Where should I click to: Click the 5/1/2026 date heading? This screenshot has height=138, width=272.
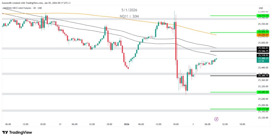click(129, 10)
